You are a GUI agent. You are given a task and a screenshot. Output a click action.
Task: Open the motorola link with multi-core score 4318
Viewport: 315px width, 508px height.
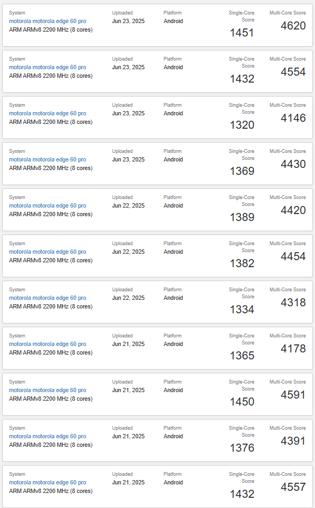(x=48, y=298)
